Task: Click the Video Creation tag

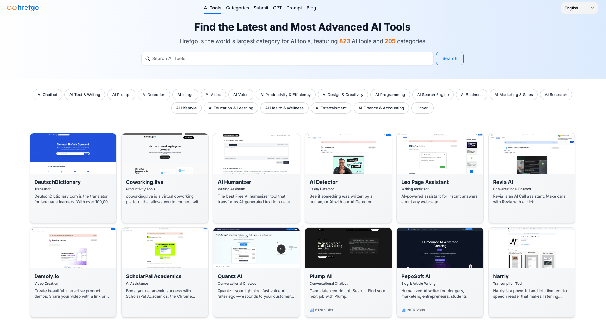Action: pos(46,284)
